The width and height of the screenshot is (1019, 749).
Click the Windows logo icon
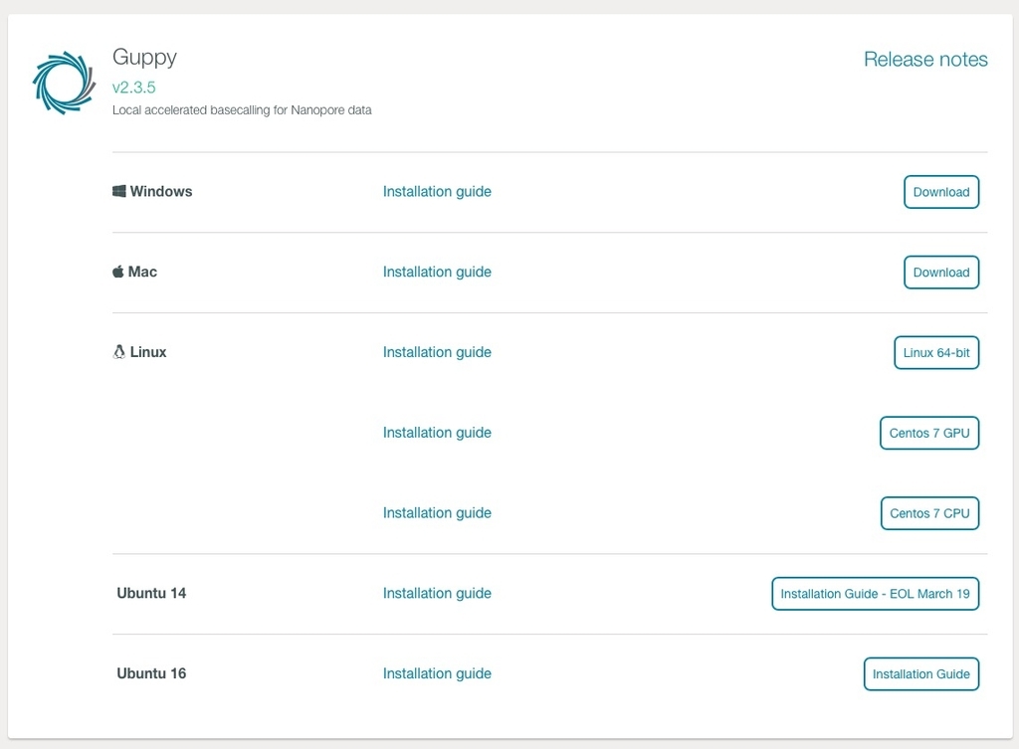(x=119, y=191)
